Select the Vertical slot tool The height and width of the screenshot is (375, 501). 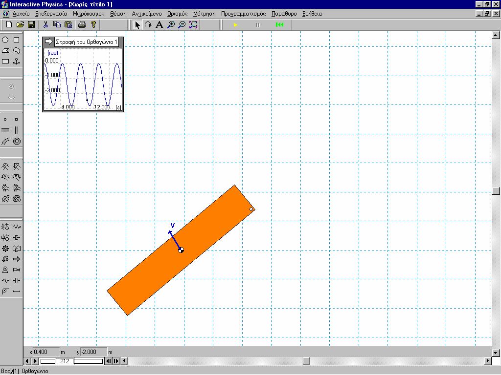coord(16,130)
